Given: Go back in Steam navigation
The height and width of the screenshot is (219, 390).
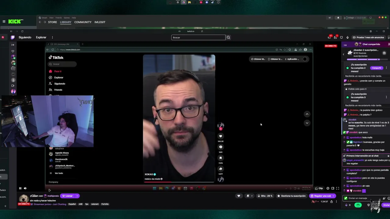Looking at the screenshot, I should (x=40, y=22).
